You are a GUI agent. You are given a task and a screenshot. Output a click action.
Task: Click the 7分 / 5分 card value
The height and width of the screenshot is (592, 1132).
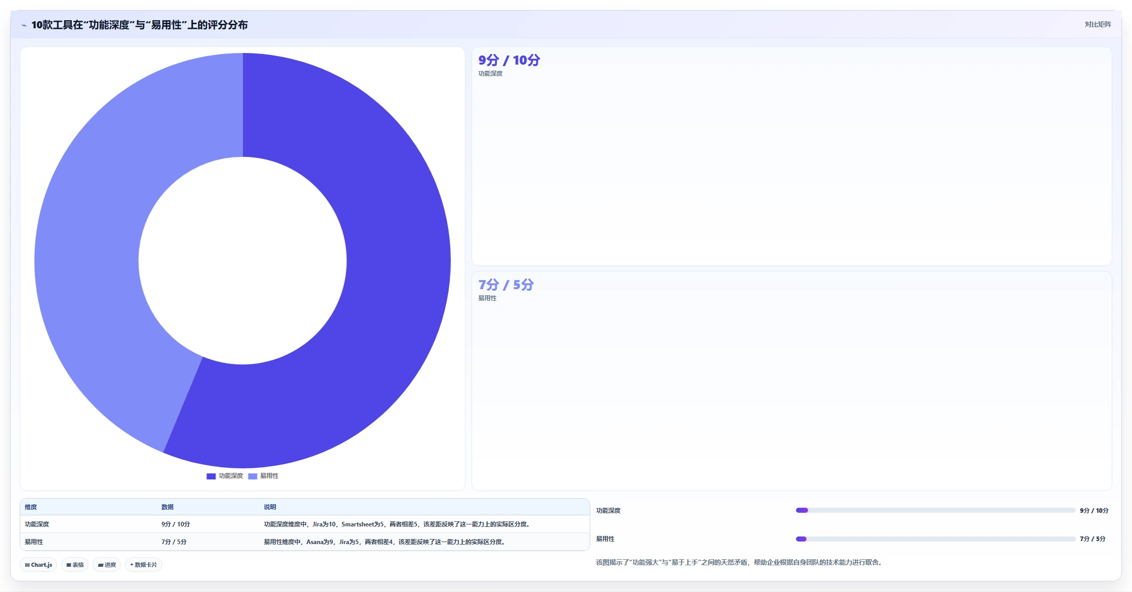coord(506,285)
